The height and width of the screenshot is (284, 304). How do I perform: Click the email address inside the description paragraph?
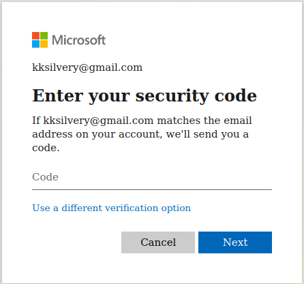tap(98, 121)
